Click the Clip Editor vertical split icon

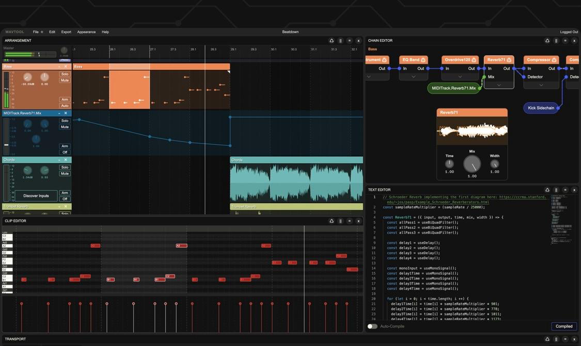340,221
